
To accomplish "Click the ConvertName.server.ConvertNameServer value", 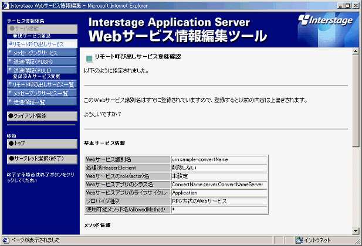I will 219,184.
